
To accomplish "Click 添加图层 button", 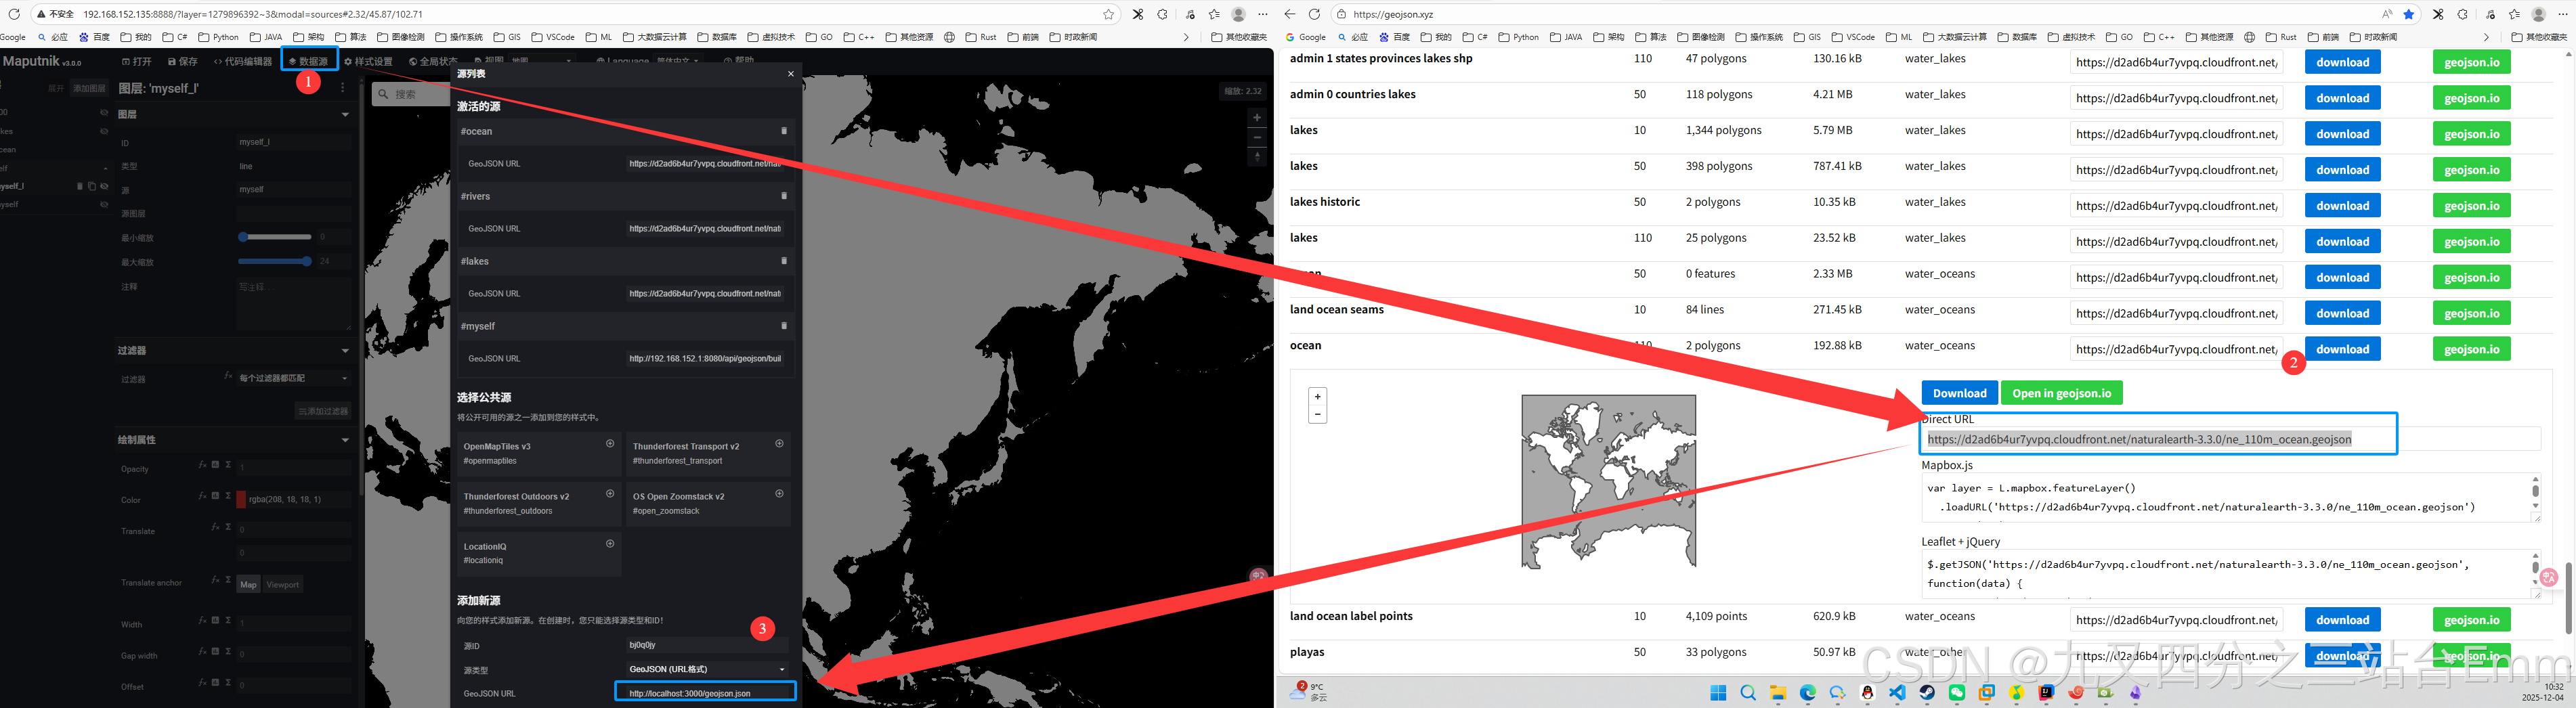I will coord(89,88).
